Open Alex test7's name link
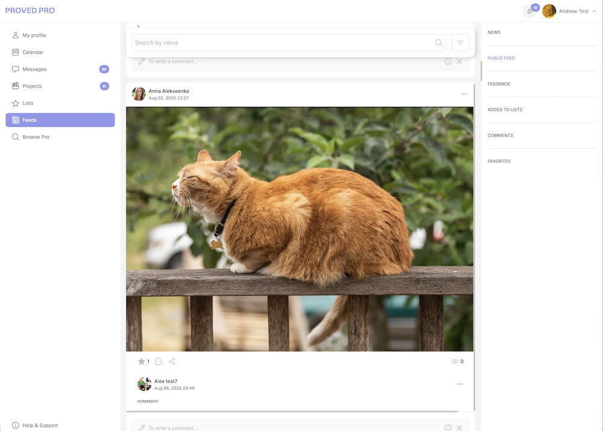 [x=166, y=381]
